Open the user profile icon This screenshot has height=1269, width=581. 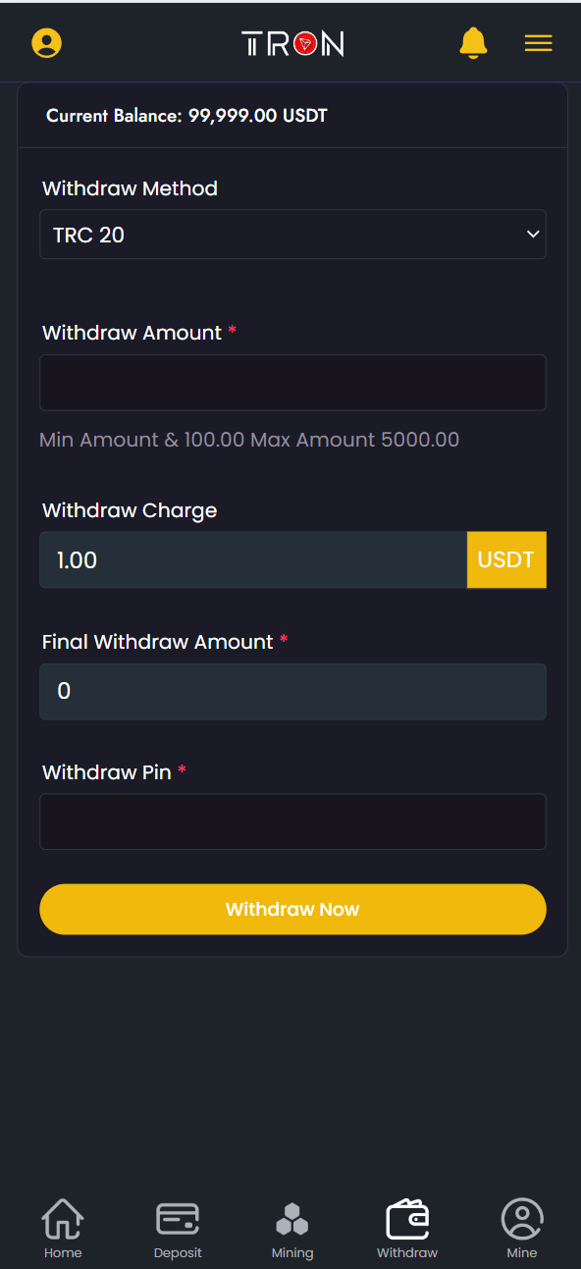click(x=47, y=43)
